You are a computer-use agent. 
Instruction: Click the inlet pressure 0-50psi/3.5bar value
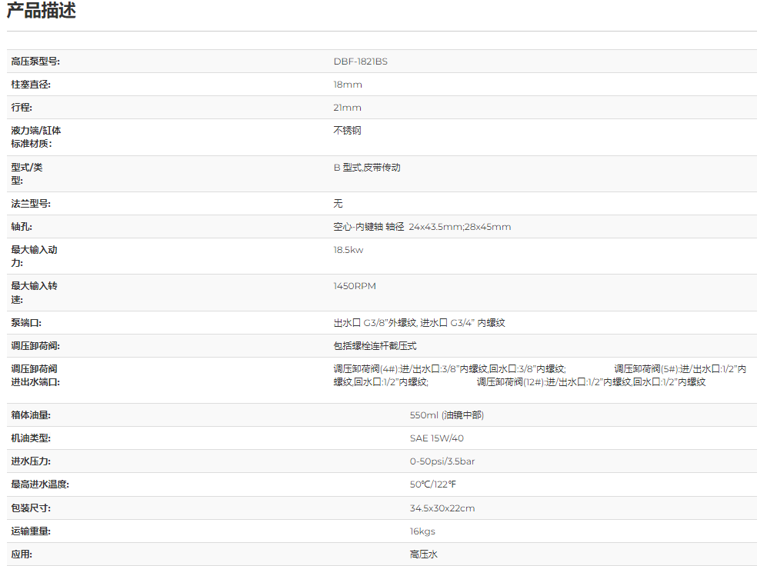coord(442,461)
